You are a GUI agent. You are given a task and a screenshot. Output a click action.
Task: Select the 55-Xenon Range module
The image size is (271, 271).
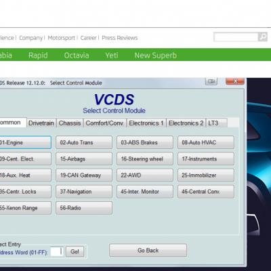[25, 208]
